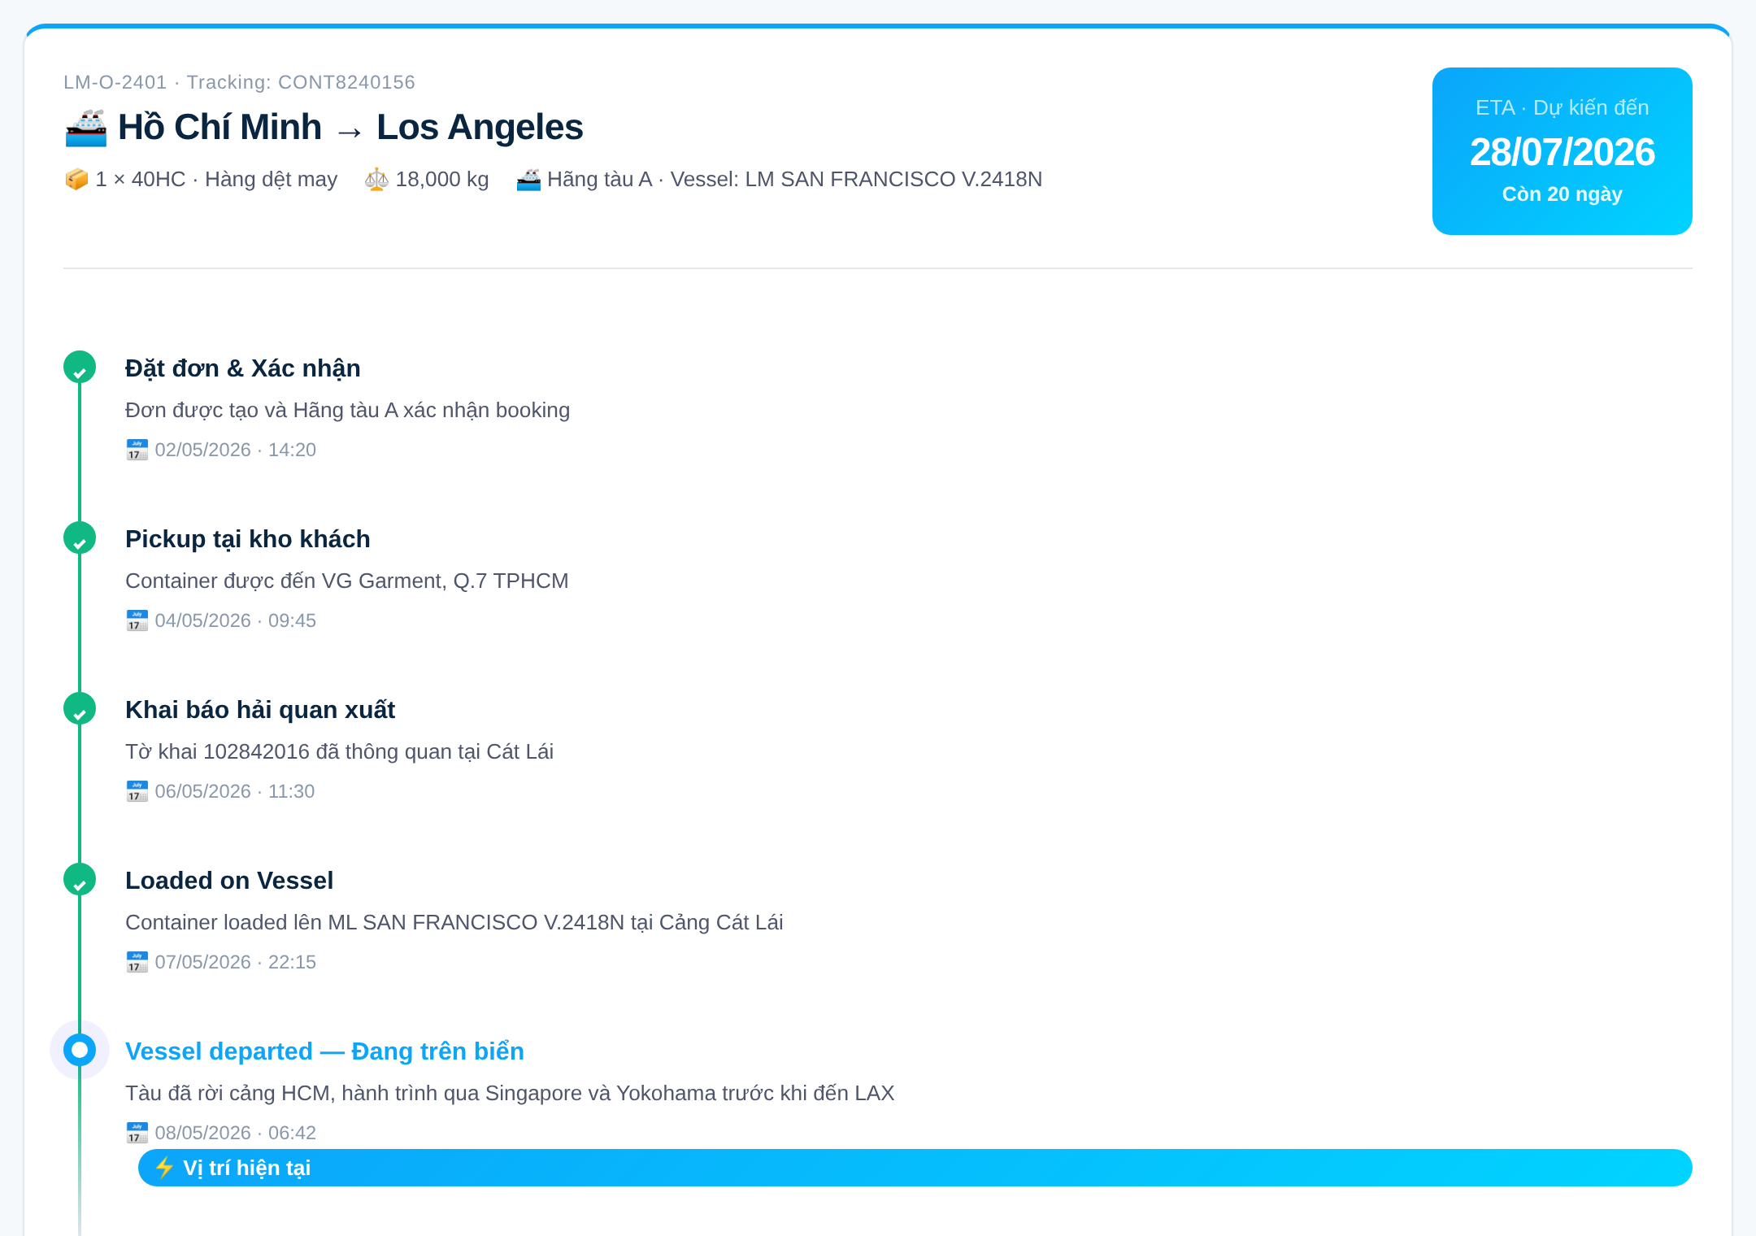The height and width of the screenshot is (1236, 1756).
Task: Click the calendar icon beside 08/05/2026 · 06:42
Action: pyautogui.click(x=137, y=1133)
